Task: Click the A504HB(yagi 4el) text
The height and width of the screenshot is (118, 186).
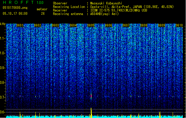Action: click(104, 14)
